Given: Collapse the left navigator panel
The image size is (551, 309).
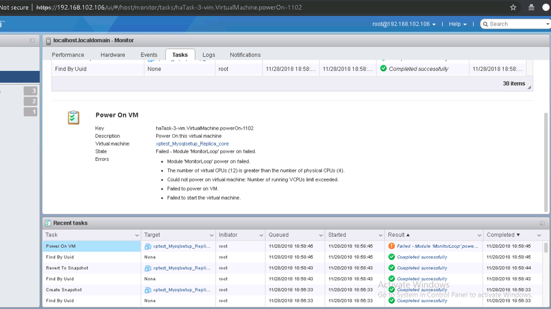Looking at the screenshot, I should click(x=32, y=40).
